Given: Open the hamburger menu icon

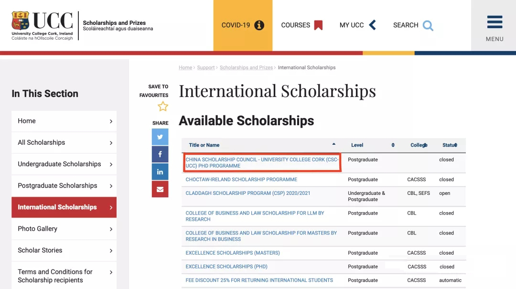Looking at the screenshot, I should coord(494,22).
